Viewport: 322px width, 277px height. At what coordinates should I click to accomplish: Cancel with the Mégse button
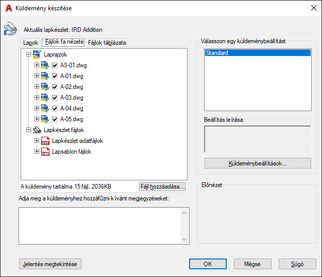coord(252,264)
